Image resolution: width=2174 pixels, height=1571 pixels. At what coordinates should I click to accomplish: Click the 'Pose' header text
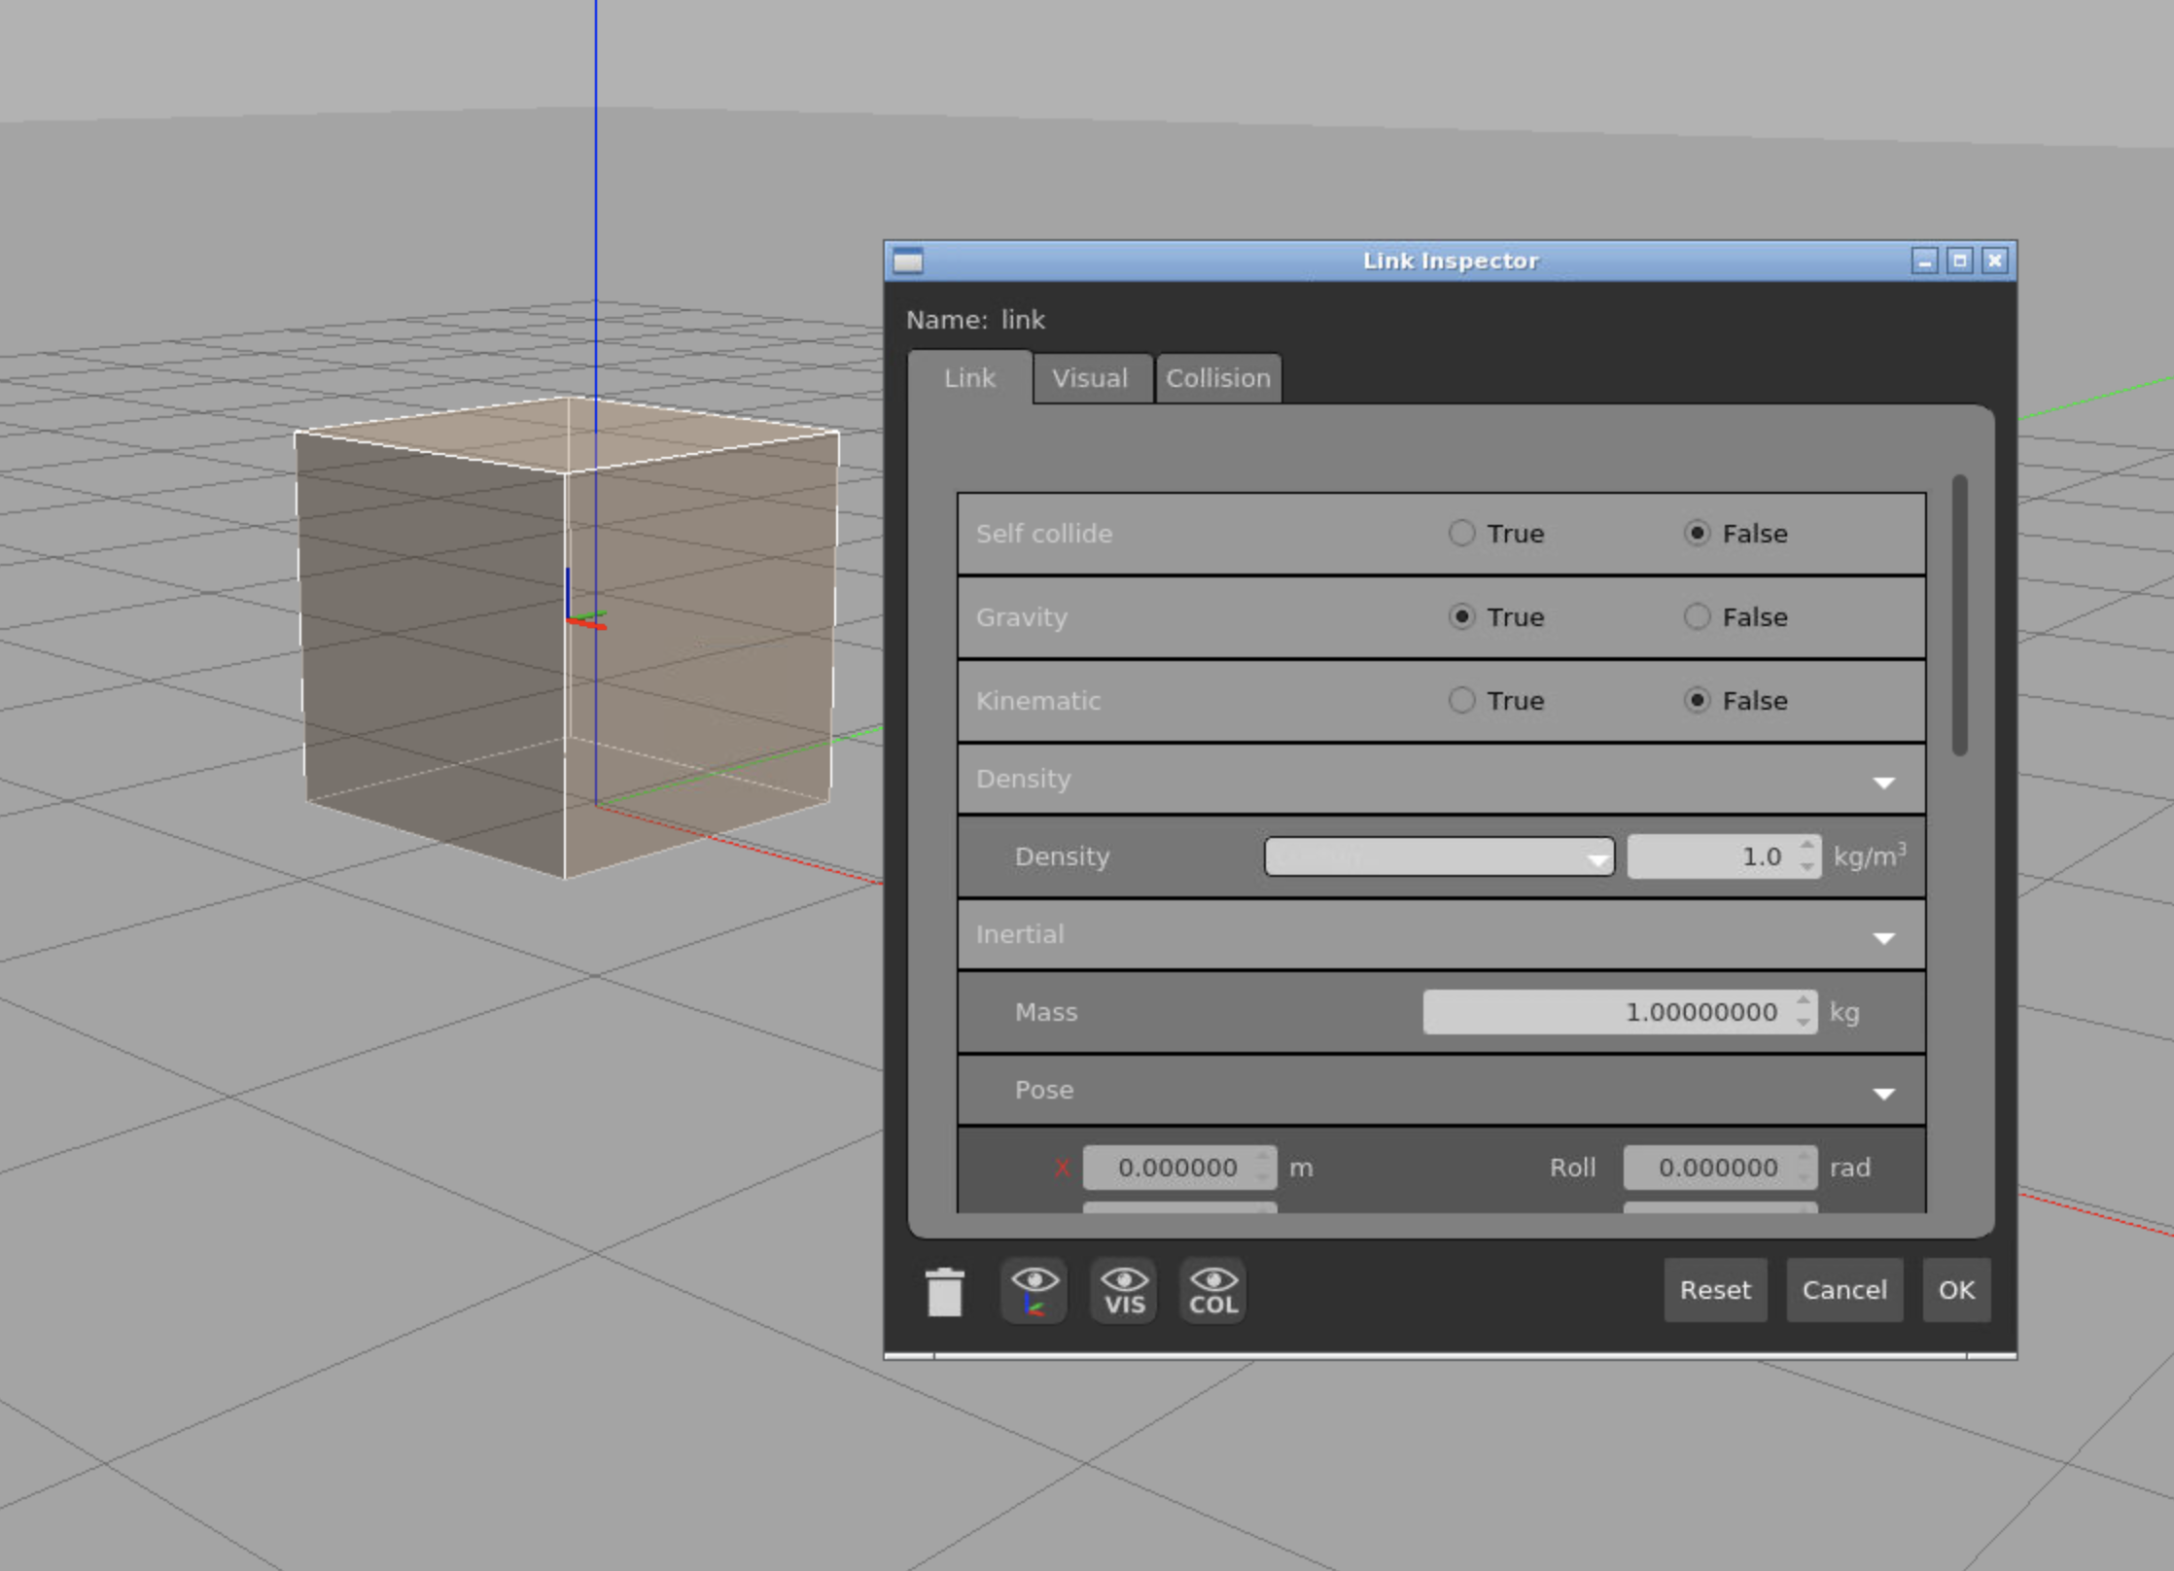pyautogui.click(x=1044, y=1090)
